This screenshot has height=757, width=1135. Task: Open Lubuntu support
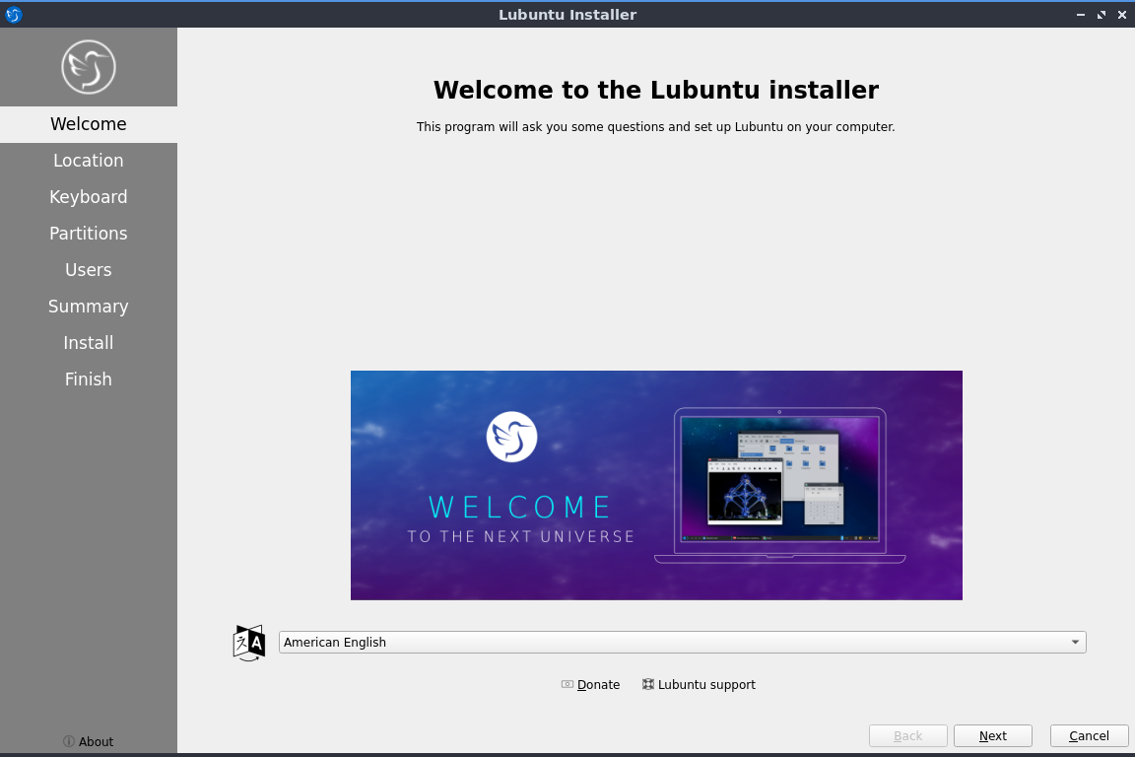point(699,685)
